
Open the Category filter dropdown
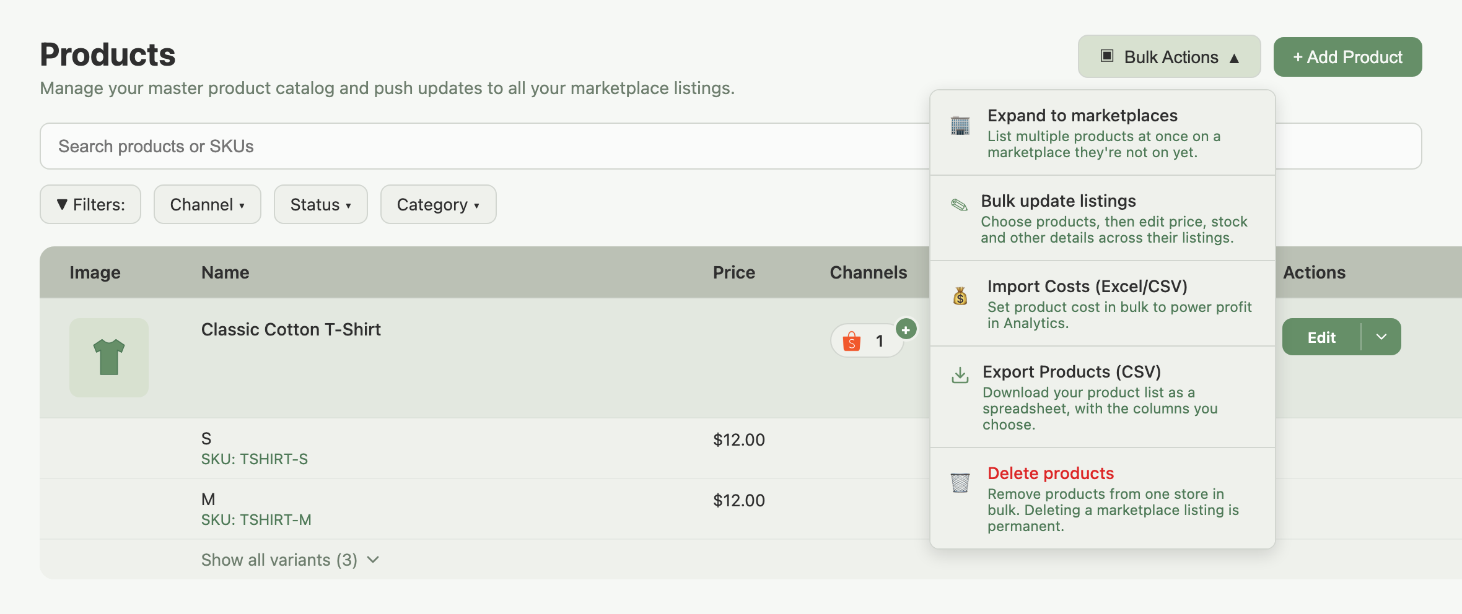tap(439, 204)
